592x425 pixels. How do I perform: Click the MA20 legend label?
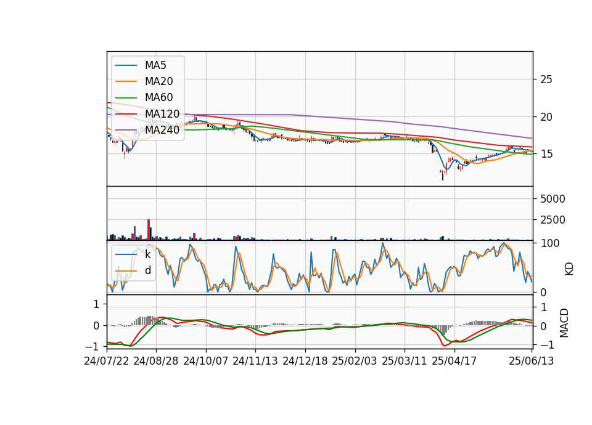[158, 81]
